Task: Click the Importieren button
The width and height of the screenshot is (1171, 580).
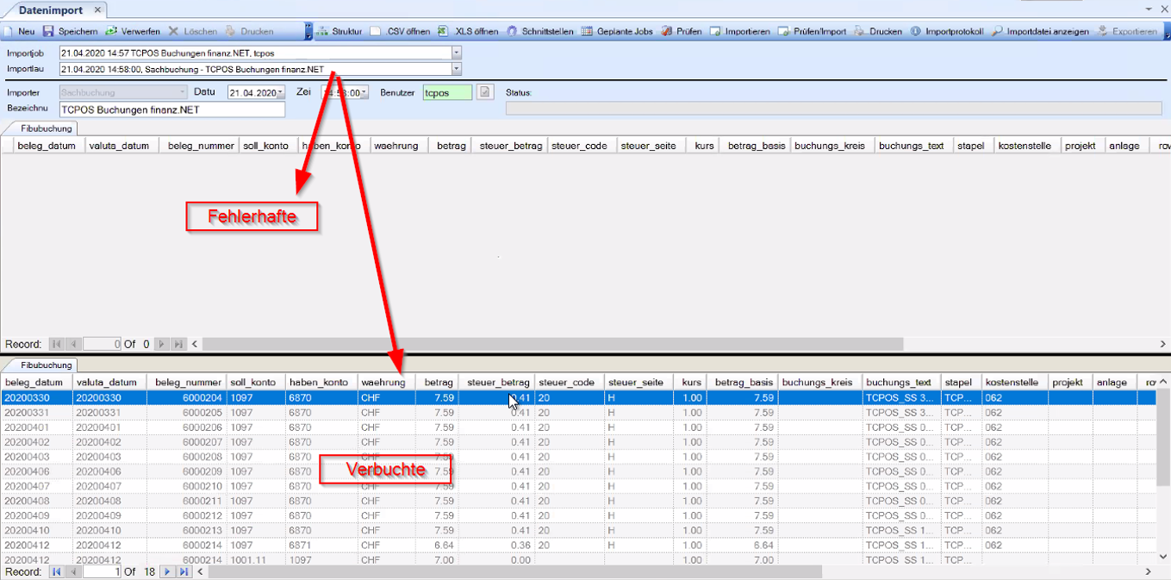Action: click(740, 31)
